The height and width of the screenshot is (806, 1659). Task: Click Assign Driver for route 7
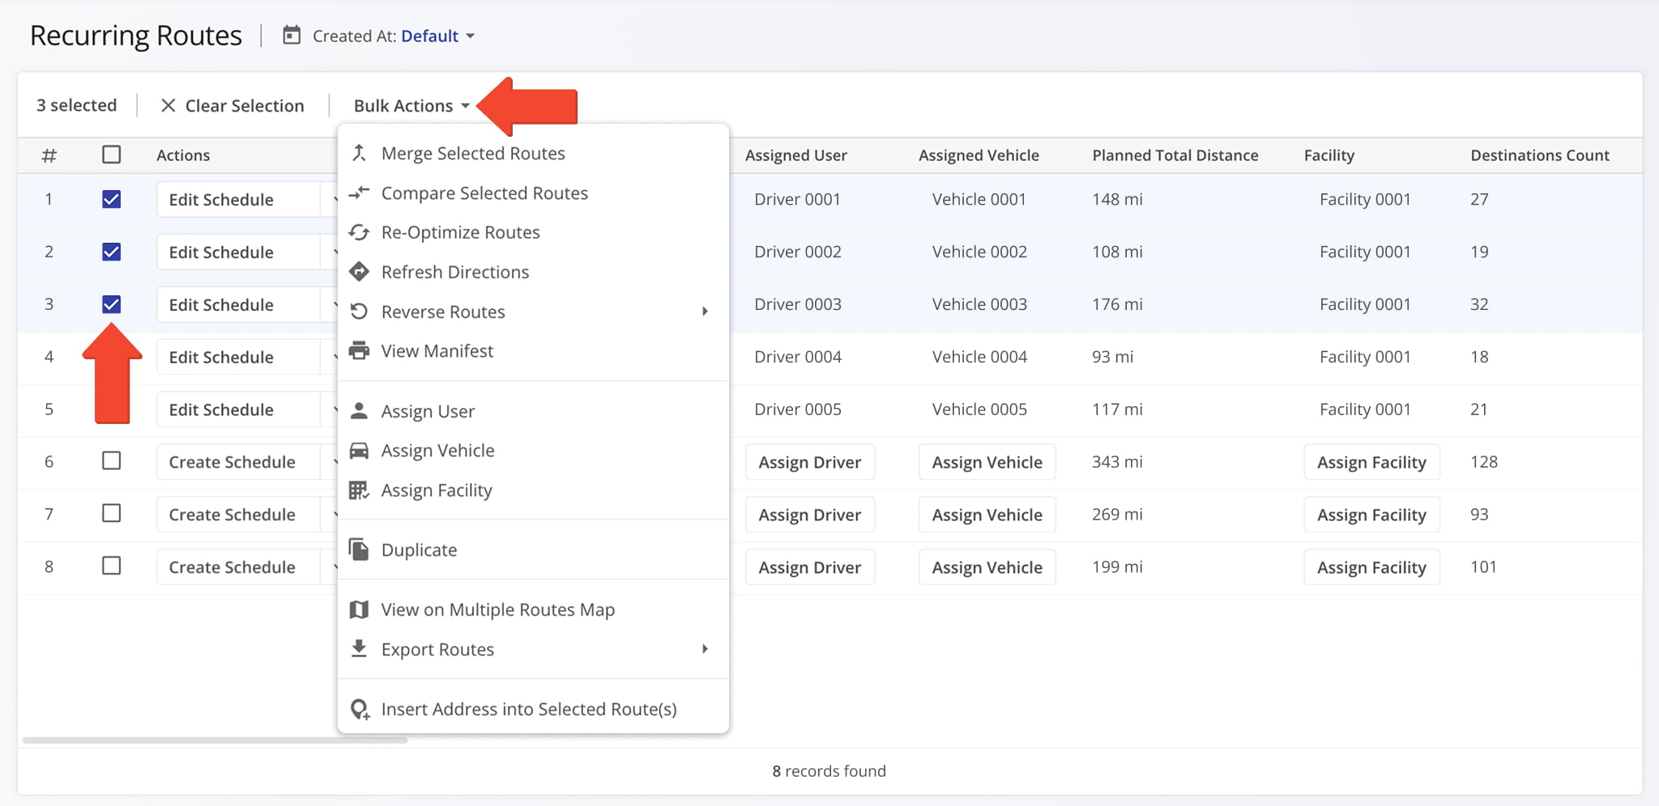point(809,515)
